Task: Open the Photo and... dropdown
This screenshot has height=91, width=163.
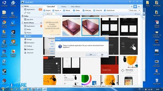Action: pyautogui.click(x=134, y=10)
